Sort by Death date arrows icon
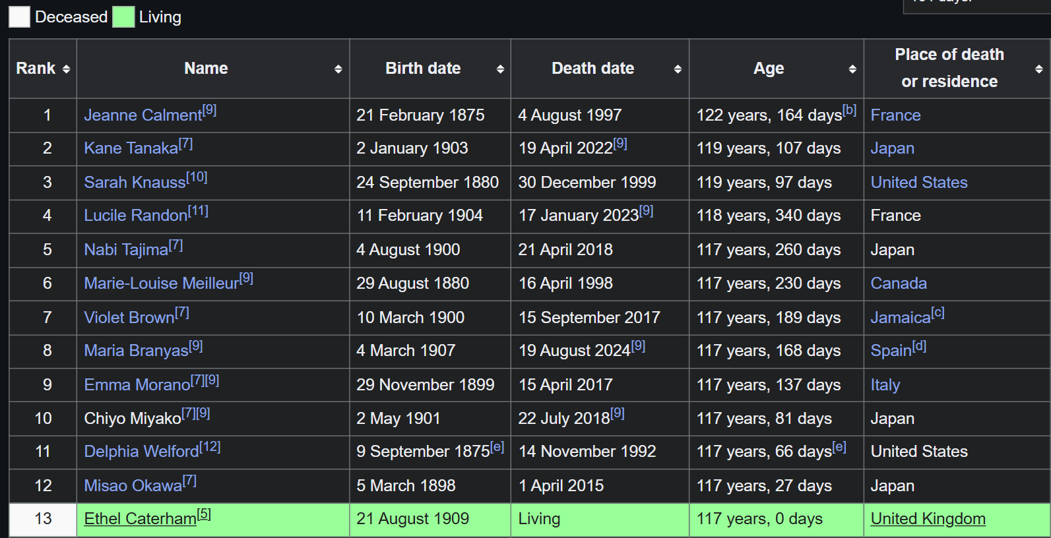Screen dimensions: 1051x538 pyautogui.click(x=678, y=69)
